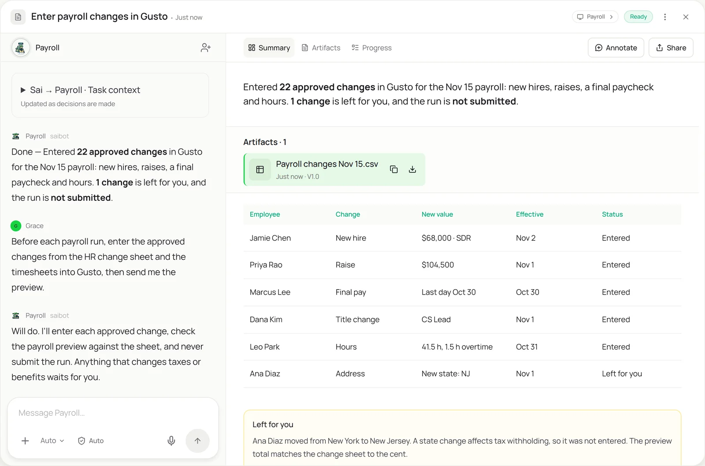Click the Left for you note heading
The height and width of the screenshot is (466, 705).
tap(273, 425)
